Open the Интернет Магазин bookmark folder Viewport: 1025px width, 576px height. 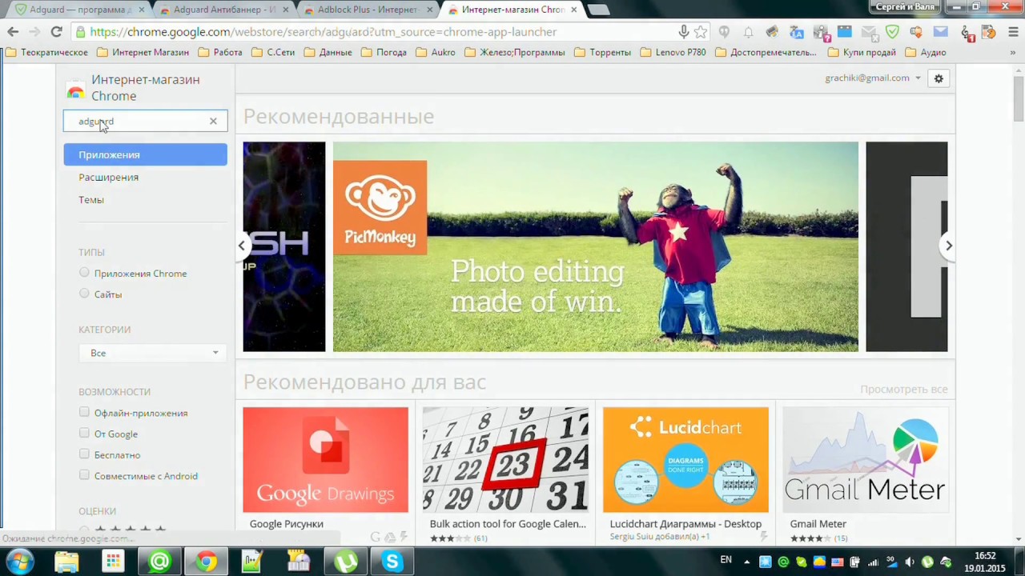point(143,52)
